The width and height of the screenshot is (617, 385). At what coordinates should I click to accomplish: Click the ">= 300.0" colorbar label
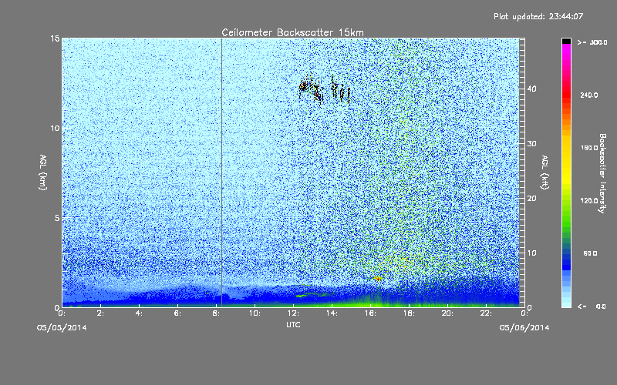pos(592,42)
